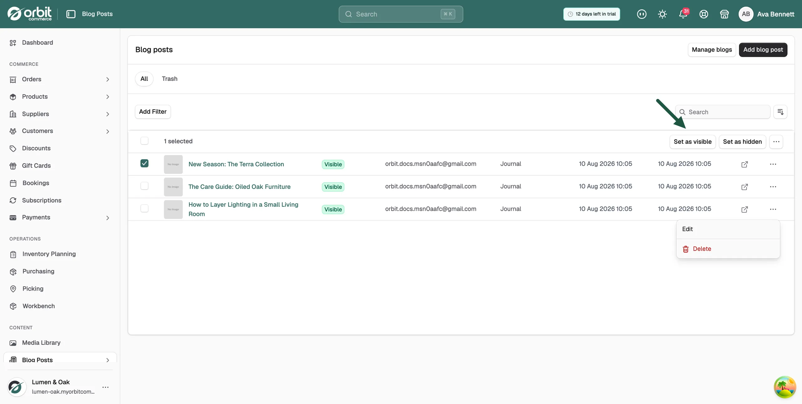Image resolution: width=802 pixels, height=404 pixels.
Task: Click the Terra Collection post thumbnail
Action: pos(173,164)
